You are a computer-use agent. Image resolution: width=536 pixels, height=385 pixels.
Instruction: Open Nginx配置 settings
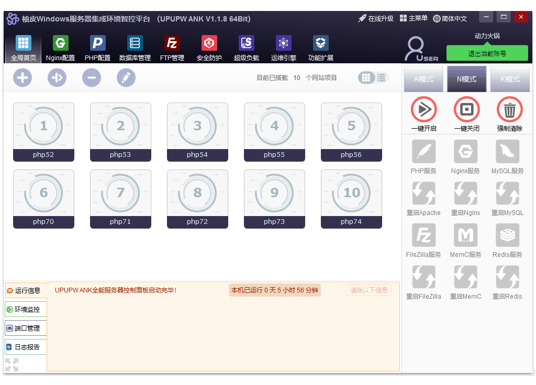[x=61, y=48]
